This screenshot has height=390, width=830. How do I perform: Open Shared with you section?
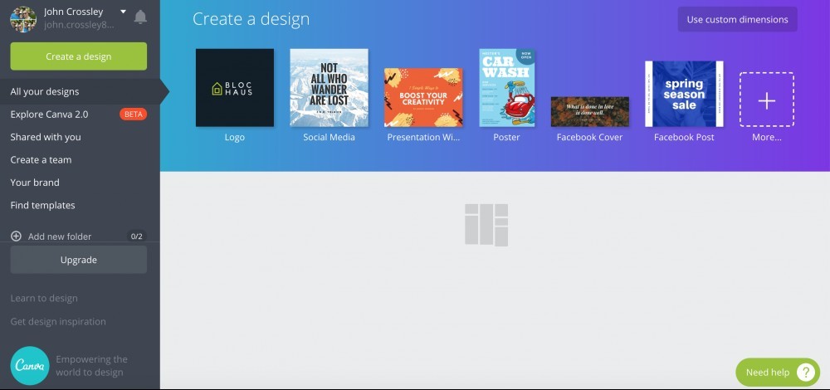tap(46, 137)
